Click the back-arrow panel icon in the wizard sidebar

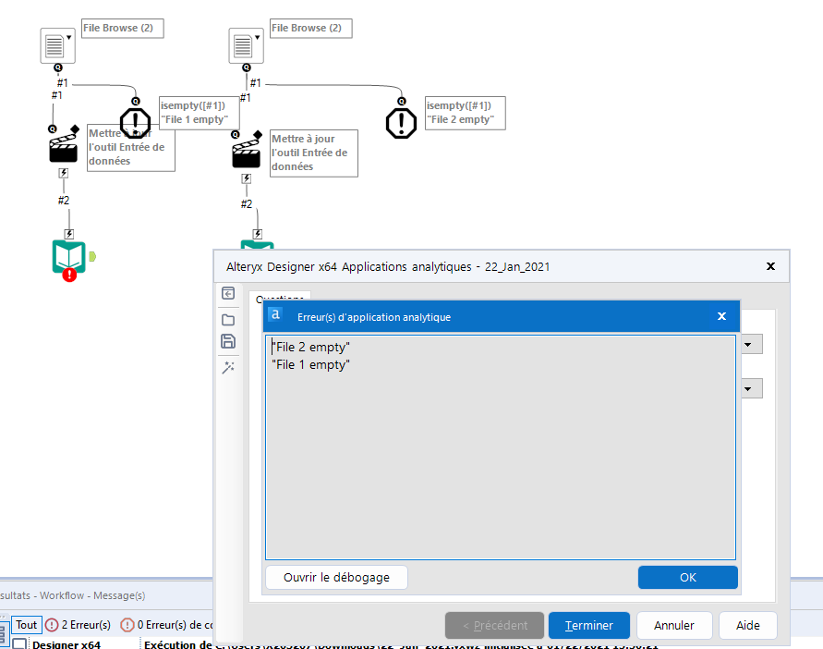click(x=228, y=293)
